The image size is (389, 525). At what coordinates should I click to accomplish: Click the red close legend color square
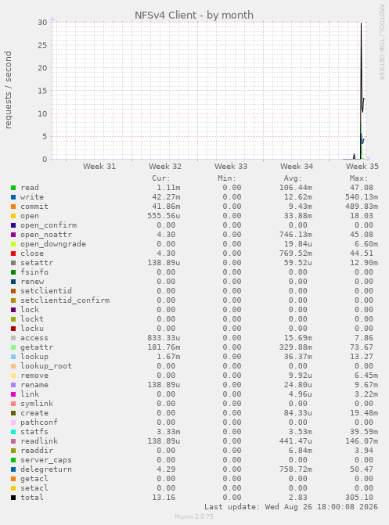coord(13,254)
